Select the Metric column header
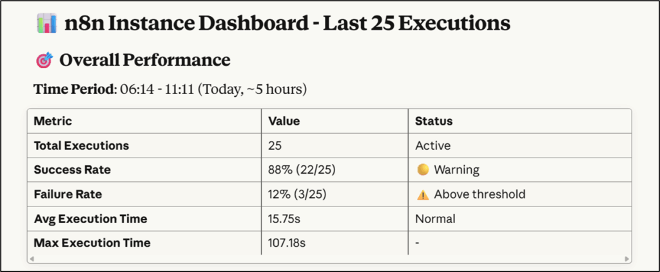 [53, 121]
